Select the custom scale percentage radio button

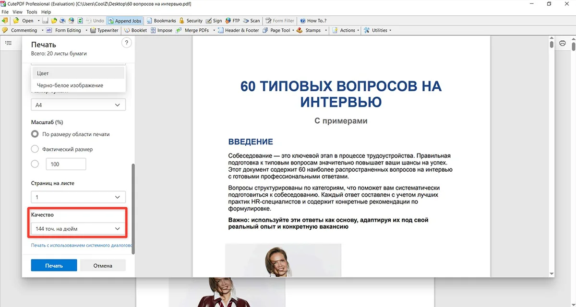35,164
